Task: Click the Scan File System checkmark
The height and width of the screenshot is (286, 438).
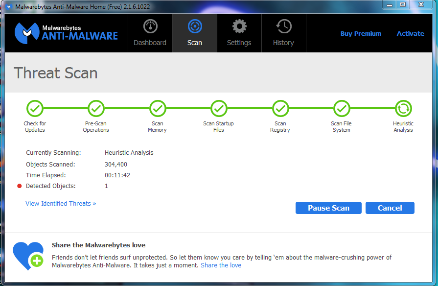Action: 342,108
